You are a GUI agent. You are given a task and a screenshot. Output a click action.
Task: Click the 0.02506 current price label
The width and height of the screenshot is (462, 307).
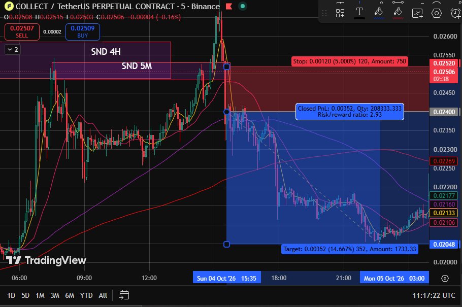pyautogui.click(x=444, y=72)
